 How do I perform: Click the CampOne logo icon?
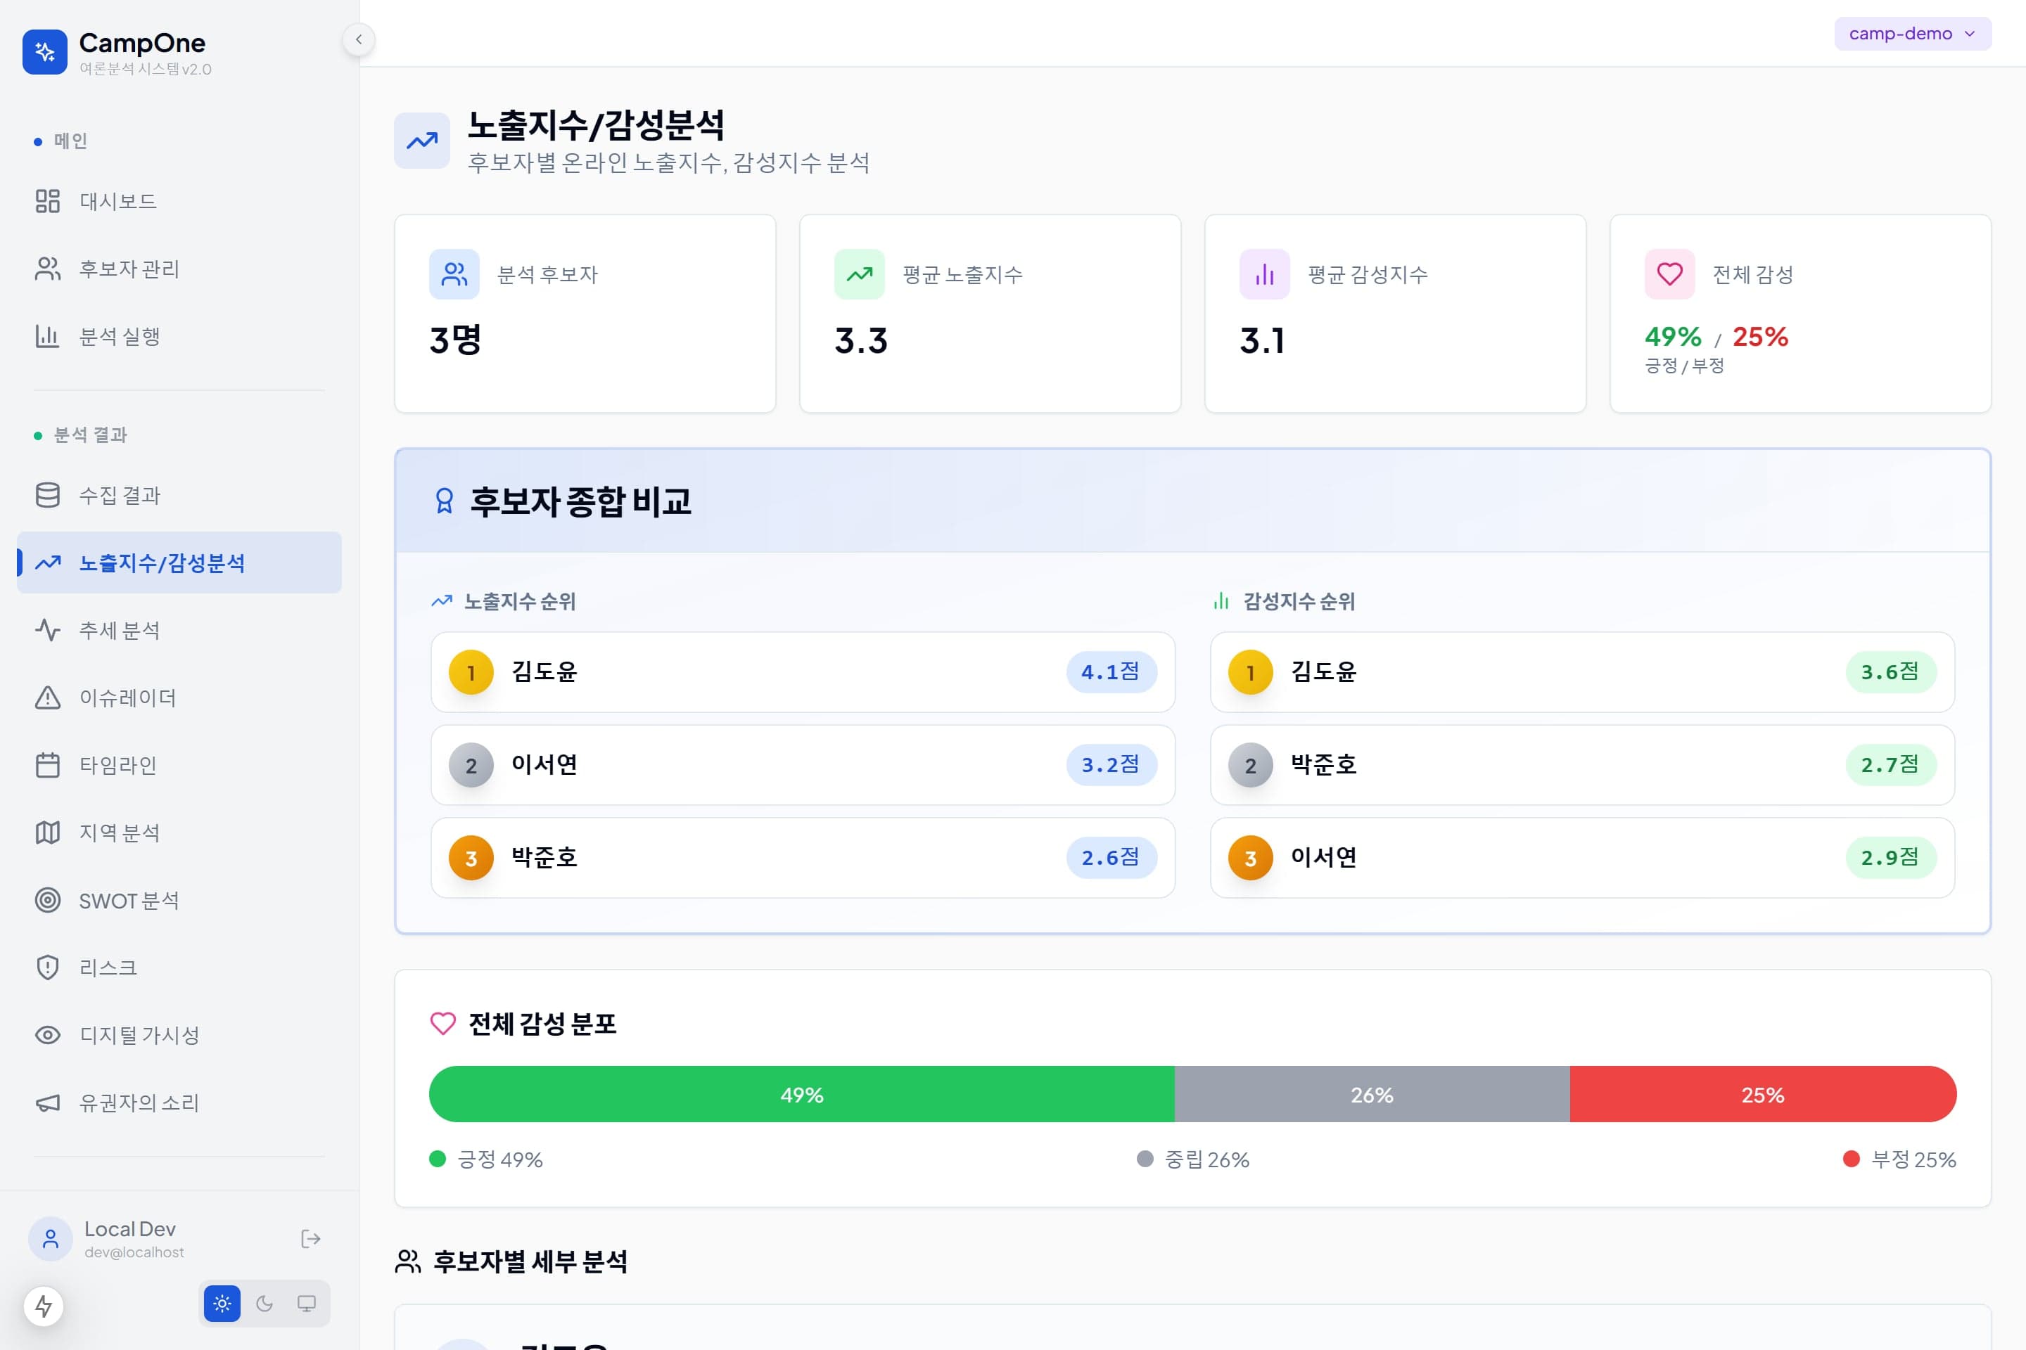pyautogui.click(x=45, y=53)
